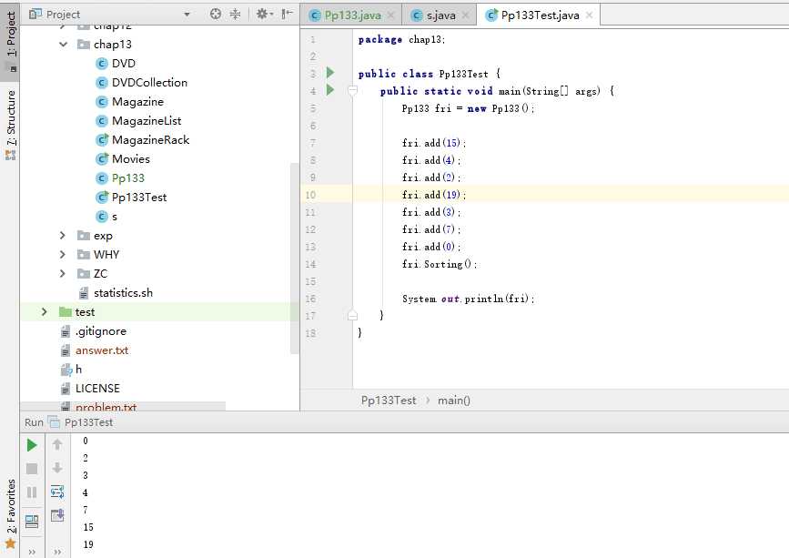Open the Project view dropdown arrow
789x558 pixels.
[187, 15]
